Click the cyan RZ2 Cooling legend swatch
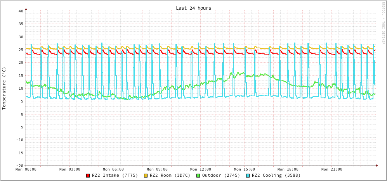387x181 pixels. pyautogui.click(x=248, y=176)
